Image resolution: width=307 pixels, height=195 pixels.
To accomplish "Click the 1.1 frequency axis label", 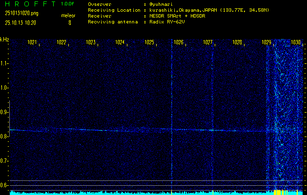I will [x=4, y=63].
